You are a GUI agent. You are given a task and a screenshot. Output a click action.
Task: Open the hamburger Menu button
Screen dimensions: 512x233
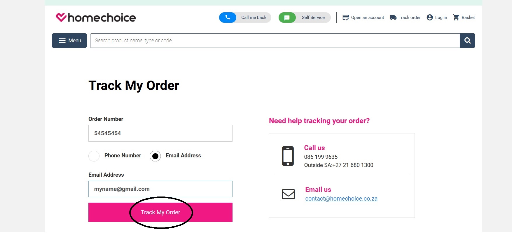(x=69, y=41)
